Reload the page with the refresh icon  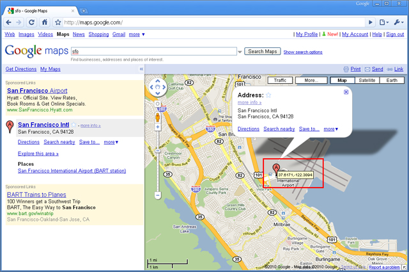pyautogui.click(x=31, y=22)
